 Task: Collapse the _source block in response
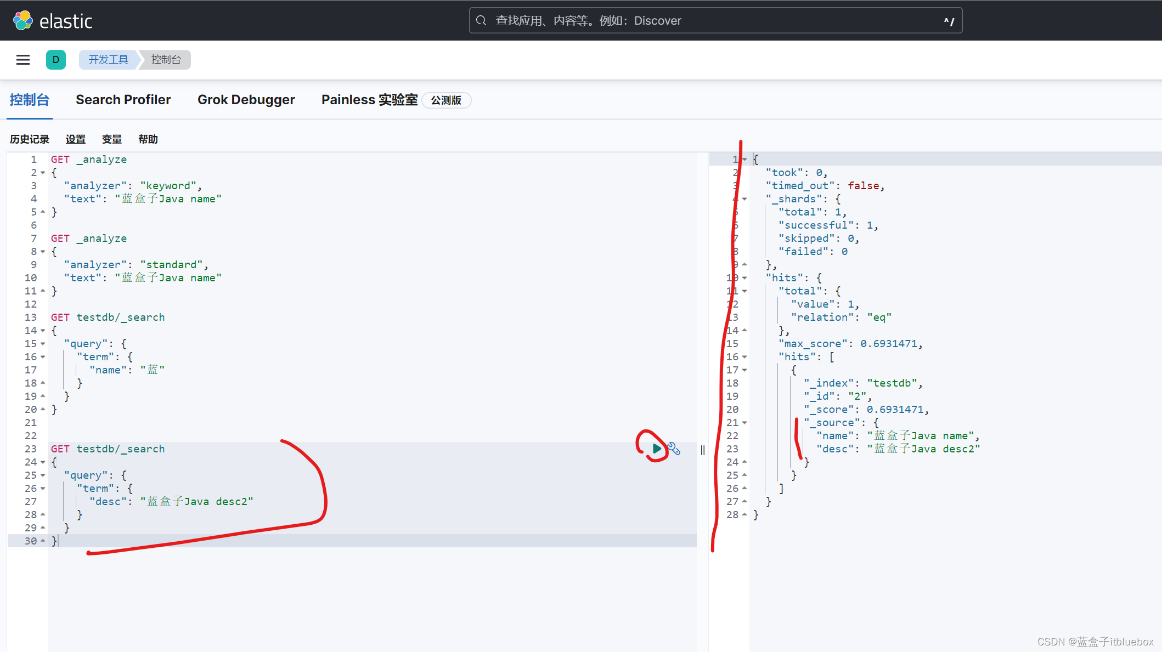click(744, 423)
